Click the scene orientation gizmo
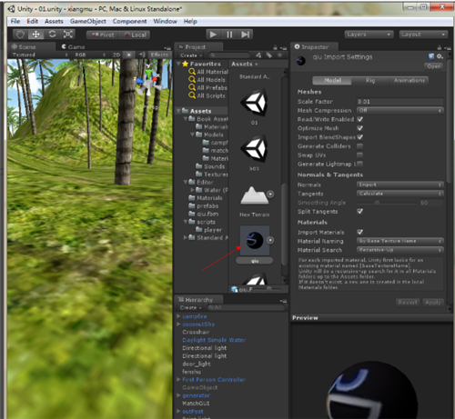The image size is (455, 419). click(148, 81)
